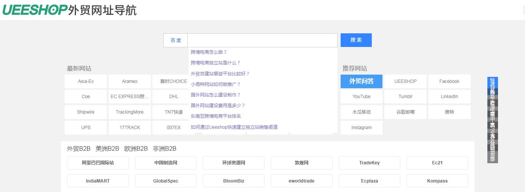This screenshot has width=525, height=192.
Task: Select suggestion 跨境电商怎么做？
Action: coord(209,52)
